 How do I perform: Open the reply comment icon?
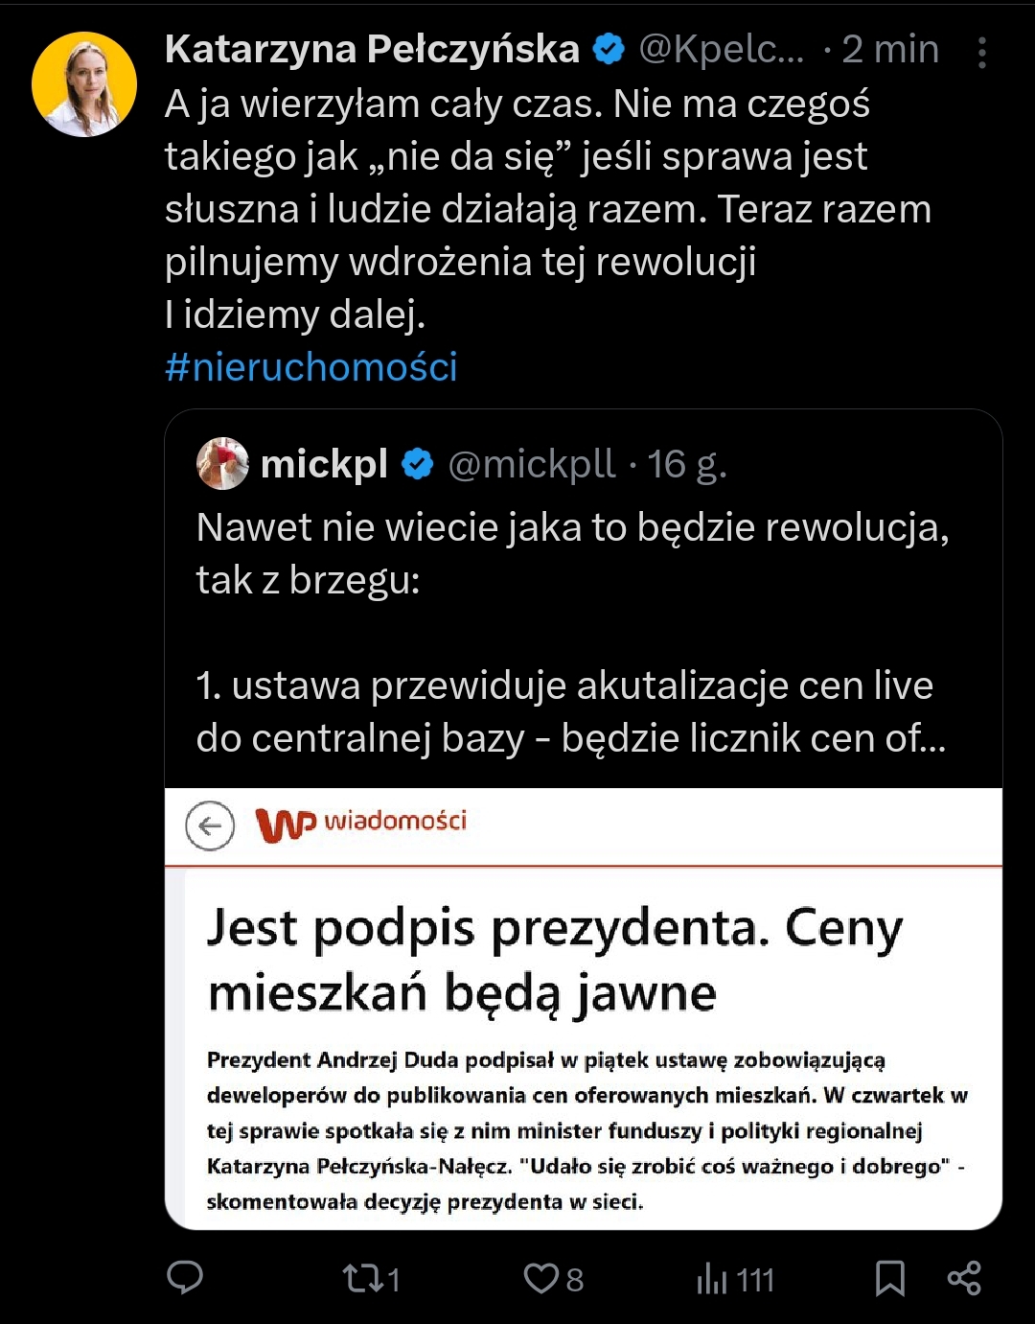coord(185,1278)
